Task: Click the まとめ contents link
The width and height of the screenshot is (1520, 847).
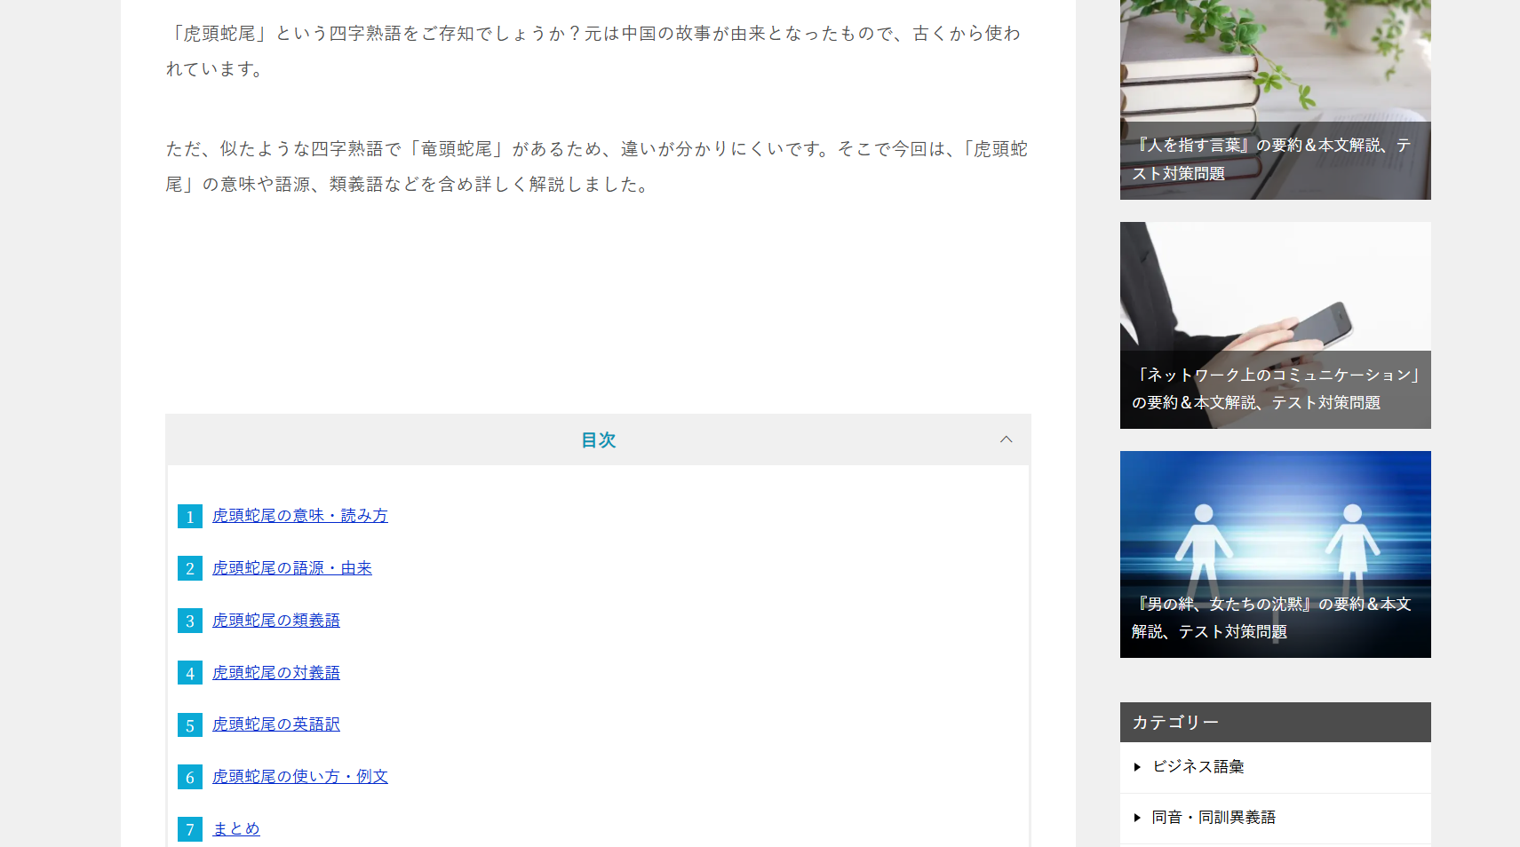Action: point(236,829)
